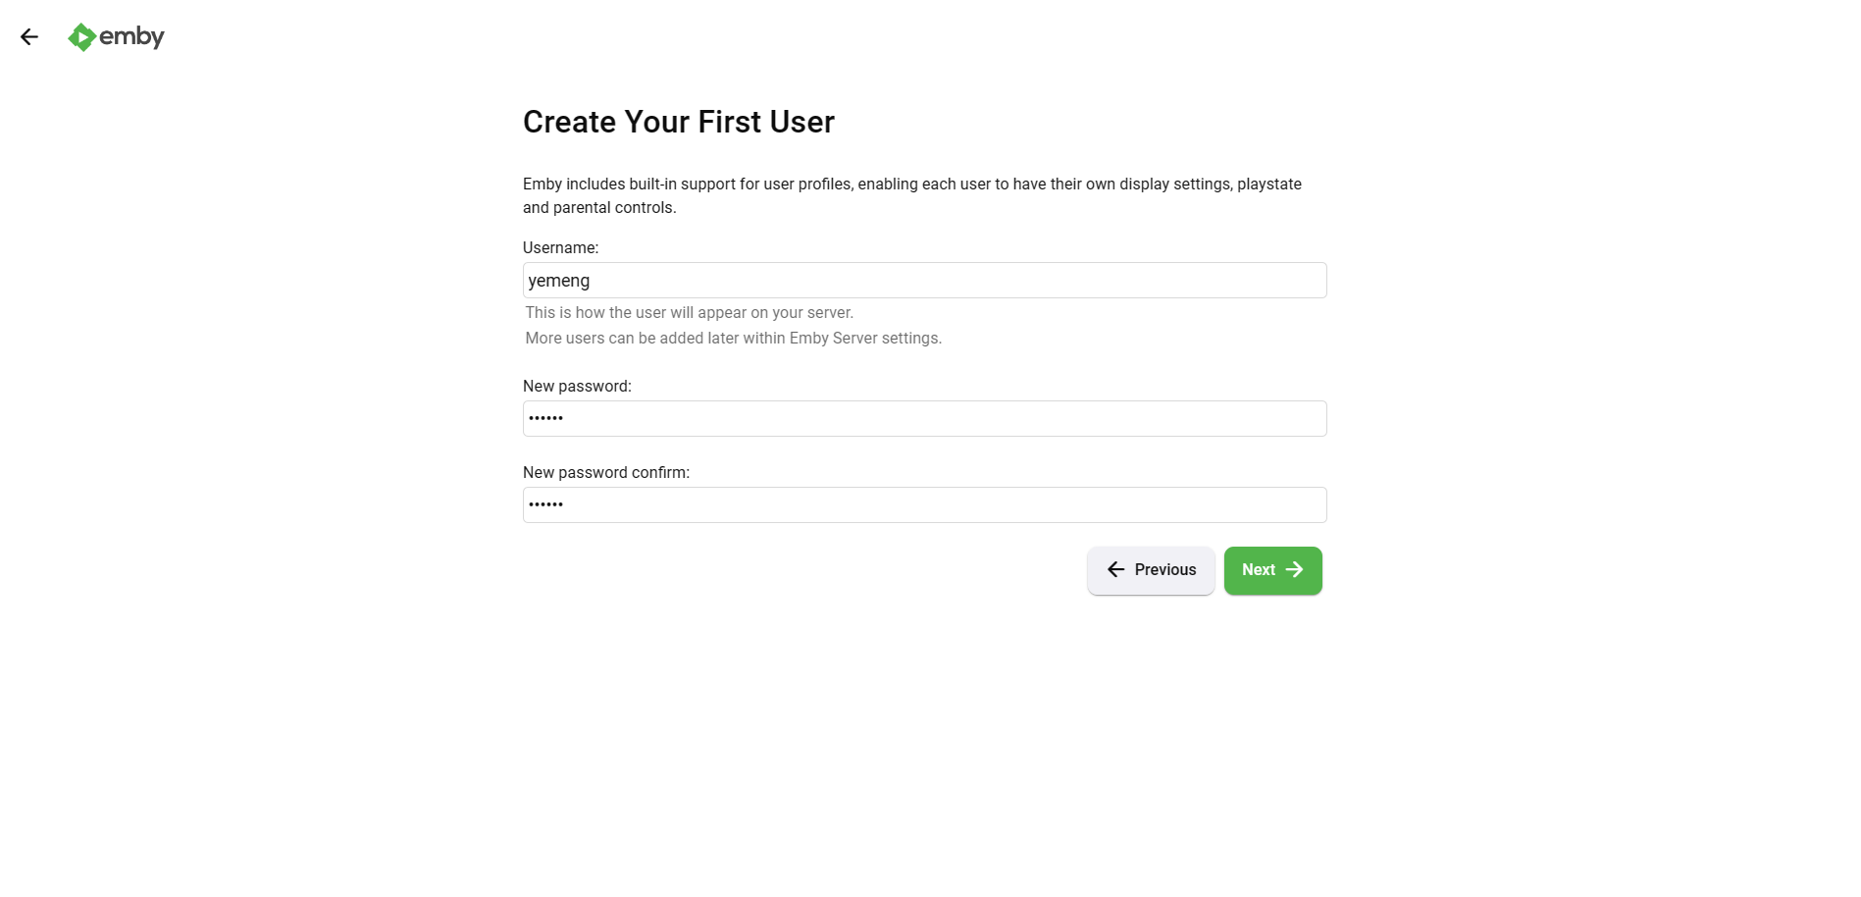
Task: Click the "Username:" label
Action: click(560, 248)
